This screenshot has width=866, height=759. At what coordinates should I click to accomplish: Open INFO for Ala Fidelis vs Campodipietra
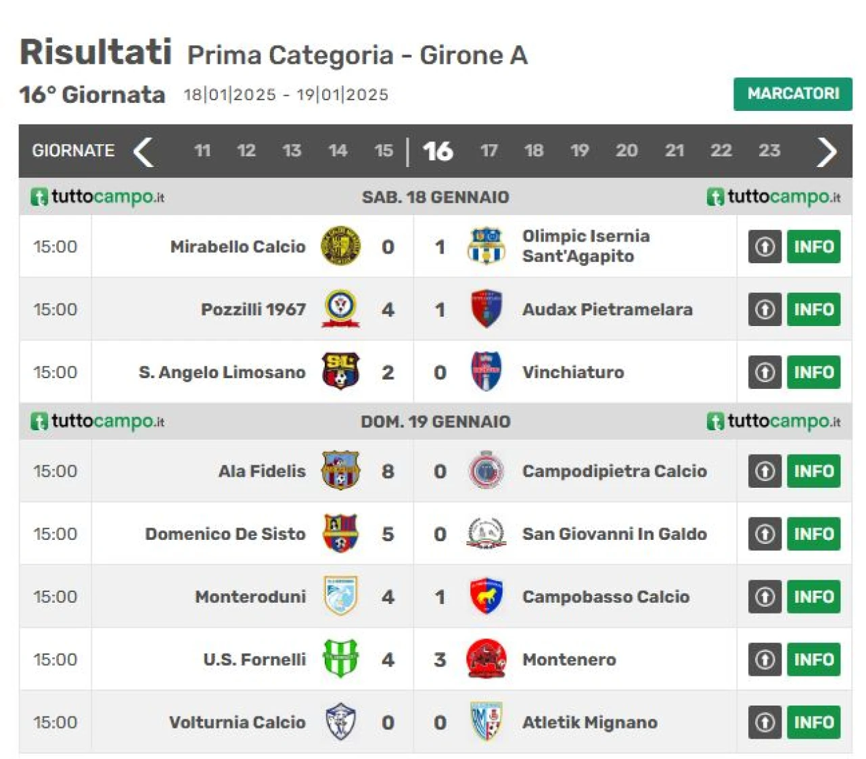pyautogui.click(x=813, y=471)
